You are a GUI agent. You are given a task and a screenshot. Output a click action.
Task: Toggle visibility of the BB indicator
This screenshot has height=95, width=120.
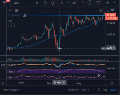[17, 10]
